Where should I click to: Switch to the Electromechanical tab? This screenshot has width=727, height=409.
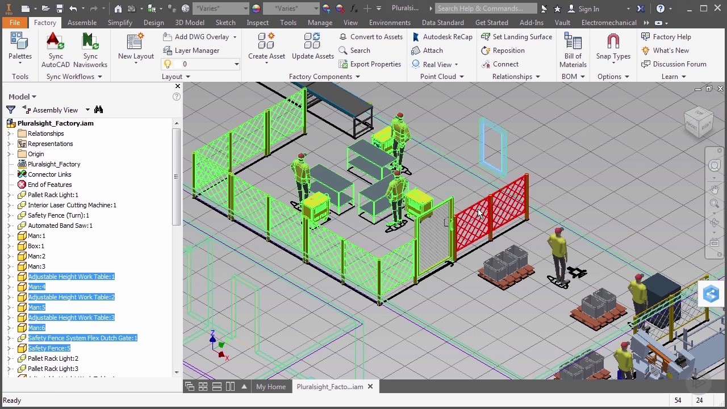pos(609,22)
